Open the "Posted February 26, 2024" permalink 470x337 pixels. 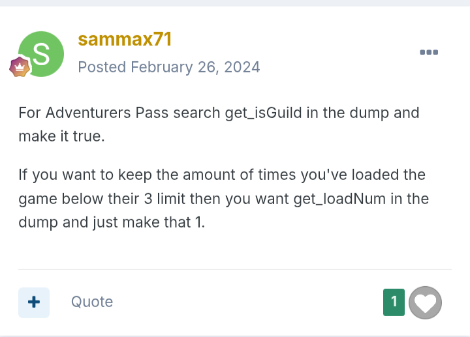169,66
